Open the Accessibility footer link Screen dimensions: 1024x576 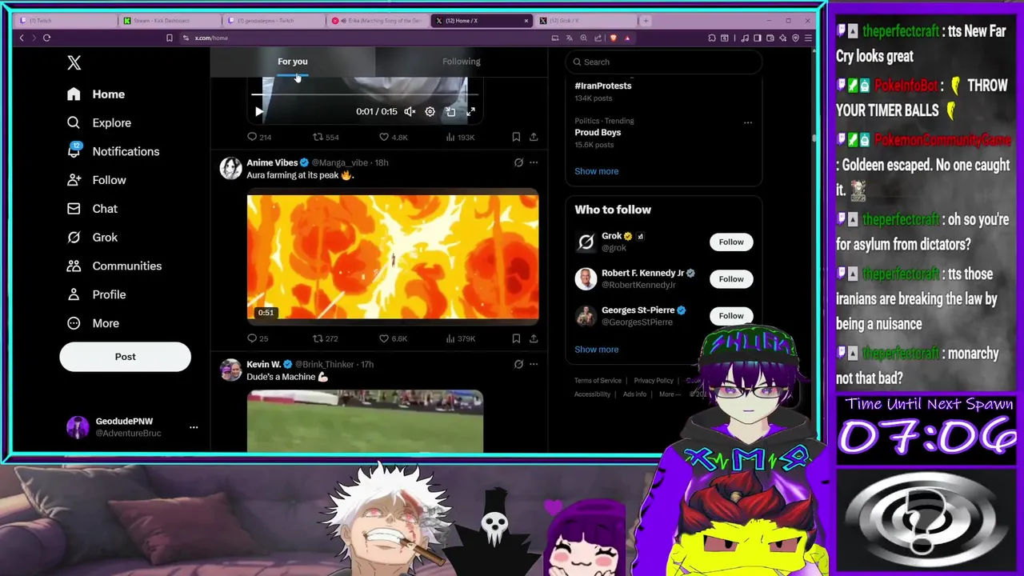[592, 394]
